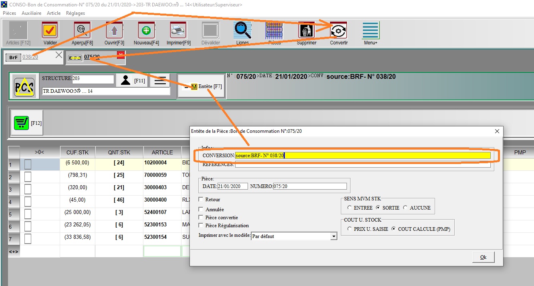Click the ARTICLE column header
This screenshot has height=286, width=534.
[162, 152]
